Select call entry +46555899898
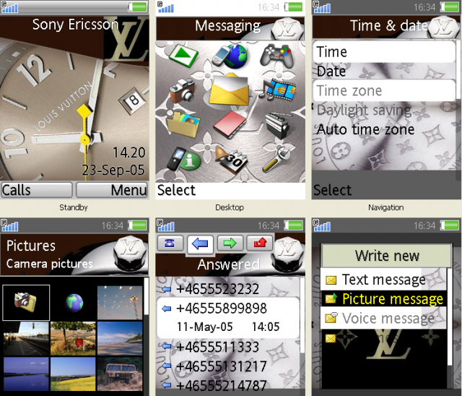462x396 pixels. [x=227, y=317]
